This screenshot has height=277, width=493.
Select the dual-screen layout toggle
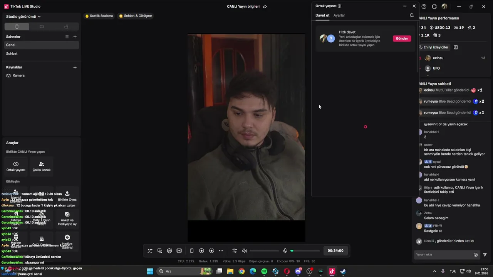66,27
